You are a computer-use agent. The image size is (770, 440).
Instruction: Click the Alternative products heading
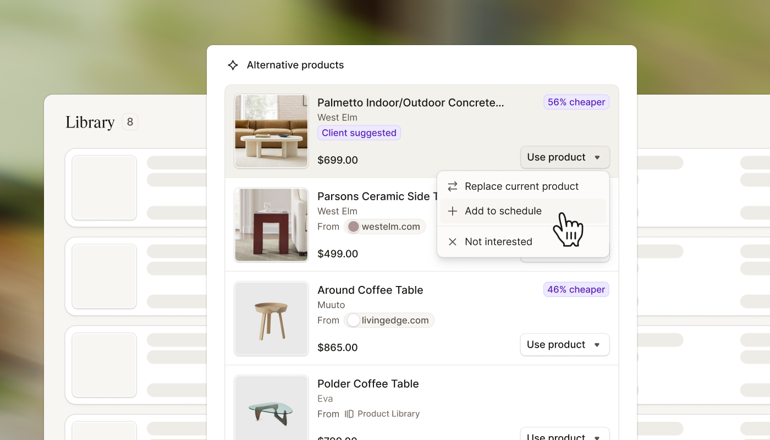(295, 65)
